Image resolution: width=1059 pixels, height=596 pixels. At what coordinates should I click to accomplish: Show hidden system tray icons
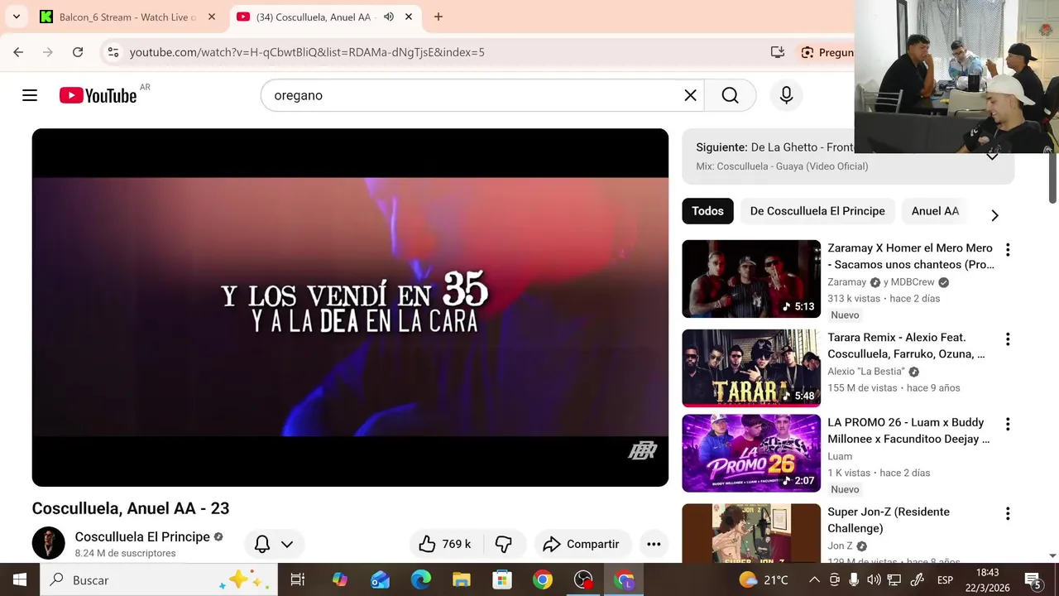click(x=814, y=580)
